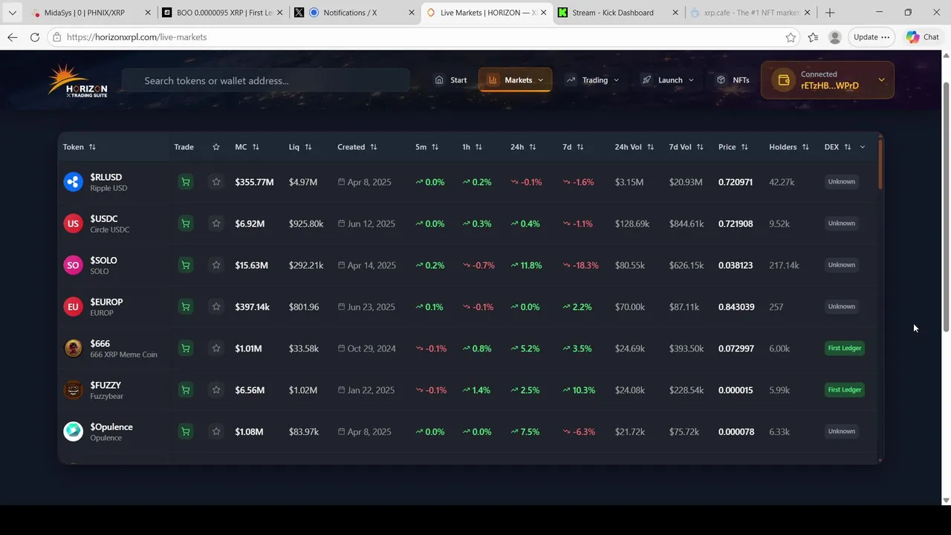This screenshot has width=951, height=535.
Task: Go to the Start page
Action: 451,80
